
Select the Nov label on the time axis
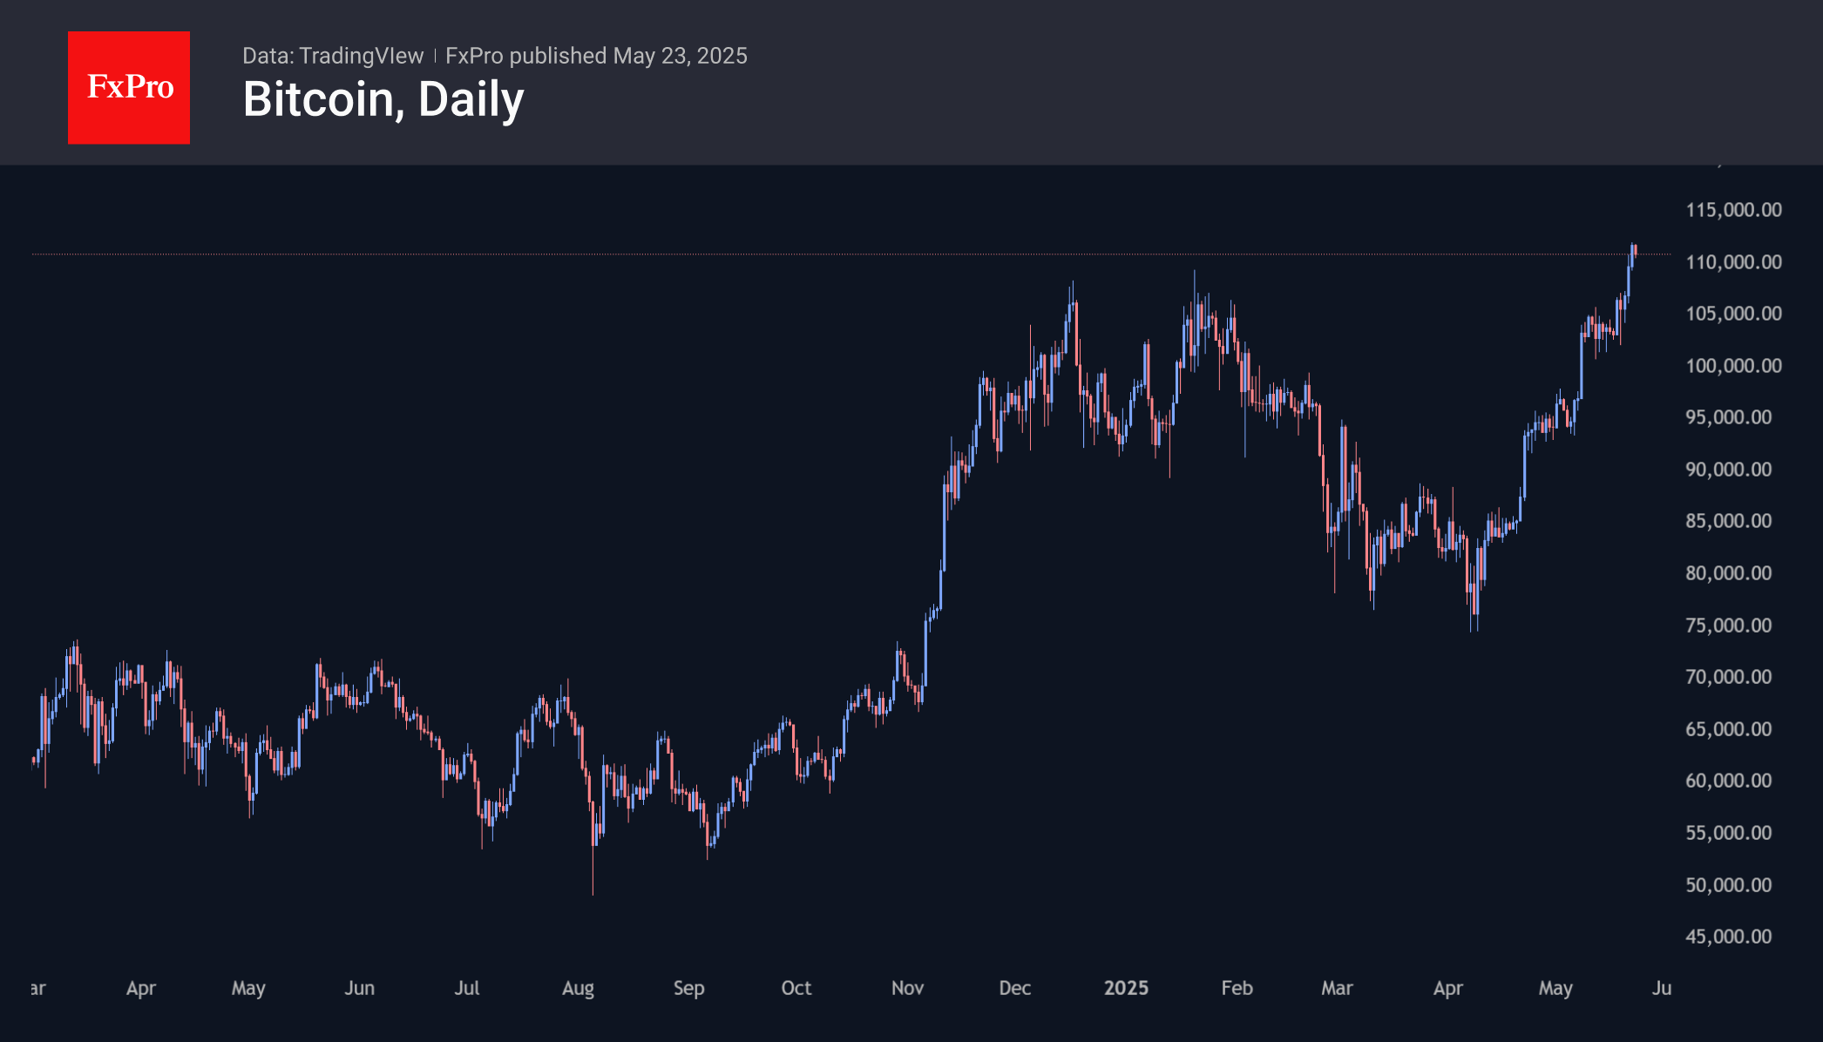907,988
